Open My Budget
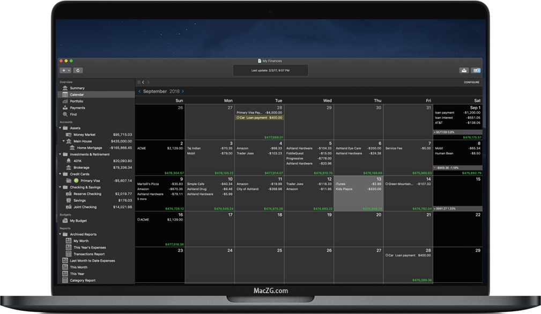The height and width of the screenshot is (314, 541). 78,220
